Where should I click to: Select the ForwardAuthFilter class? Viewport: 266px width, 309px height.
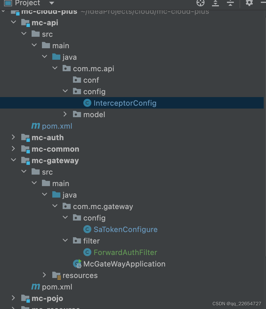pyautogui.click(x=125, y=252)
